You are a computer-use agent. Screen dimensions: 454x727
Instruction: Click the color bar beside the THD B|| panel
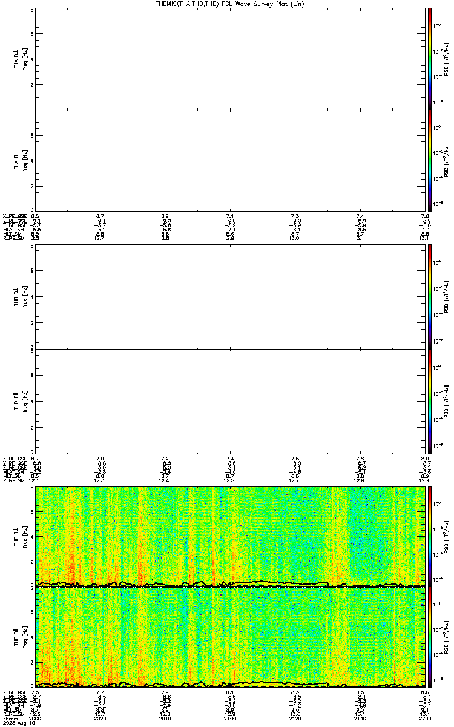(430, 401)
